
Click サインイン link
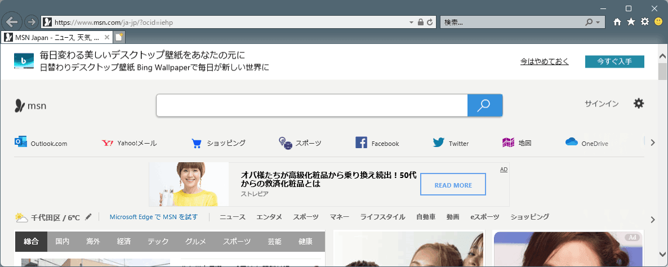602,104
